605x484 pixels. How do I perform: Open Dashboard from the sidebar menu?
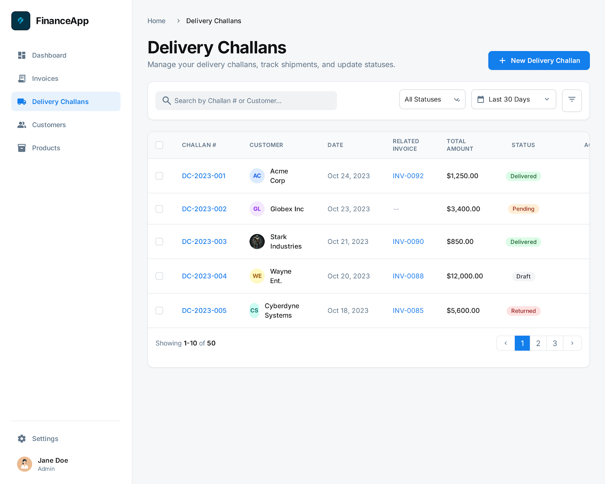coord(49,56)
